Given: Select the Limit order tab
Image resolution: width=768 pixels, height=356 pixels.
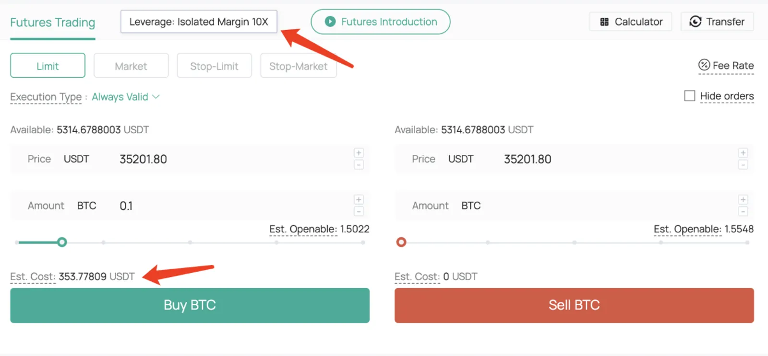Looking at the screenshot, I should coord(48,66).
